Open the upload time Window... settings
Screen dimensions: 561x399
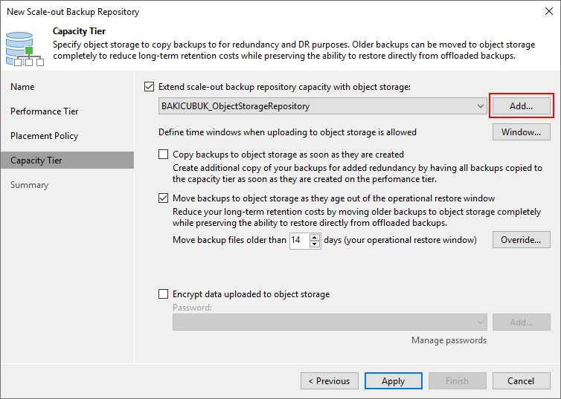pyautogui.click(x=522, y=132)
